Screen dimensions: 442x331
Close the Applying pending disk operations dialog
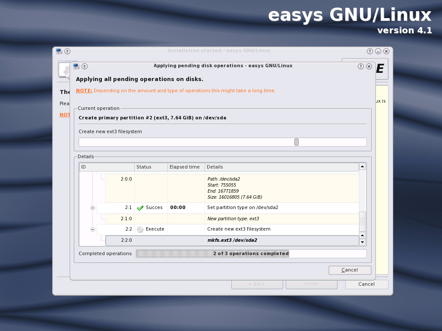(369, 66)
